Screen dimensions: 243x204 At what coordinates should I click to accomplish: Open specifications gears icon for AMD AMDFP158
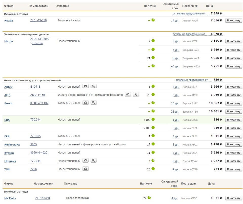(x=136, y=95)
